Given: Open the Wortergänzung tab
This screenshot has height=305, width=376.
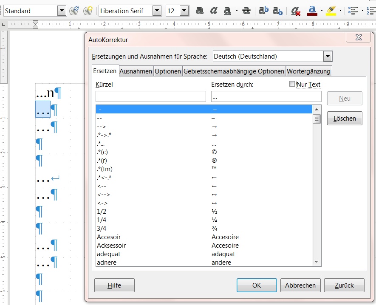Looking at the screenshot, I should tap(308, 71).
